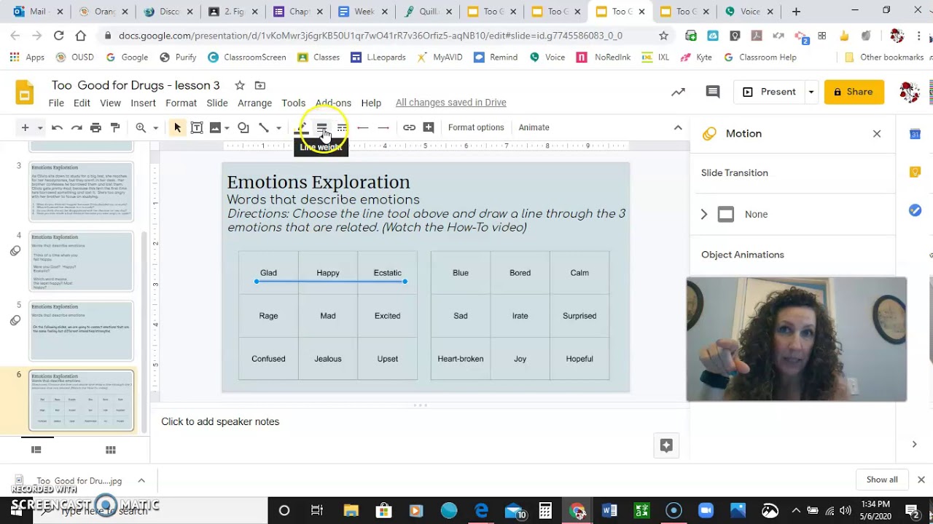933x524 pixels.
Task: Click the All changes saved in Drive link
Action: (x=450, y=103)
